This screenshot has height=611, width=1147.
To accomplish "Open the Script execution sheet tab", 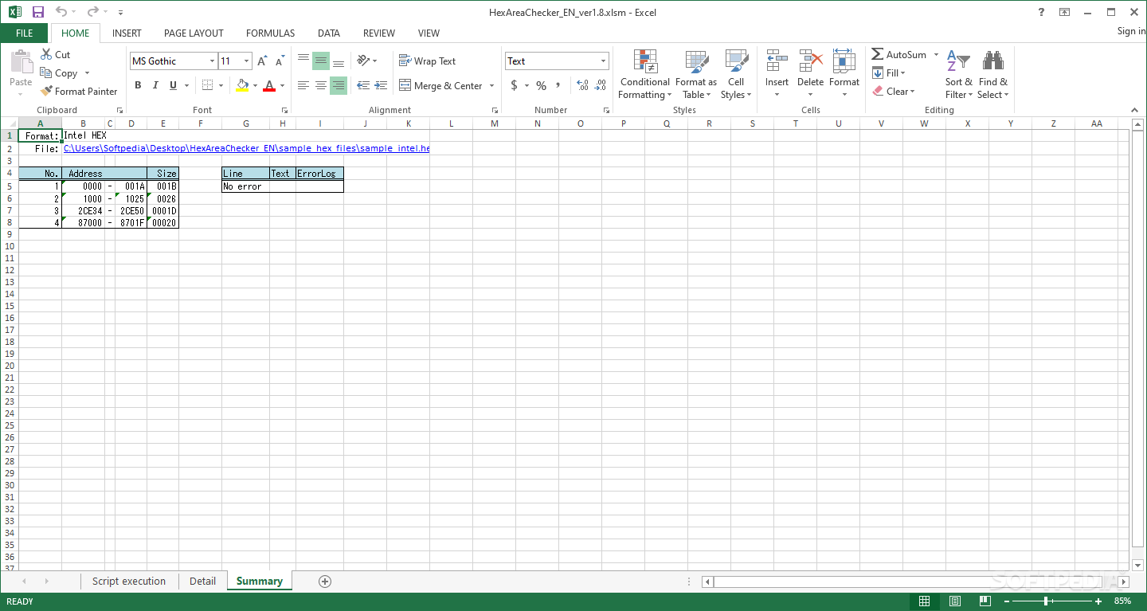I will 129,582.
